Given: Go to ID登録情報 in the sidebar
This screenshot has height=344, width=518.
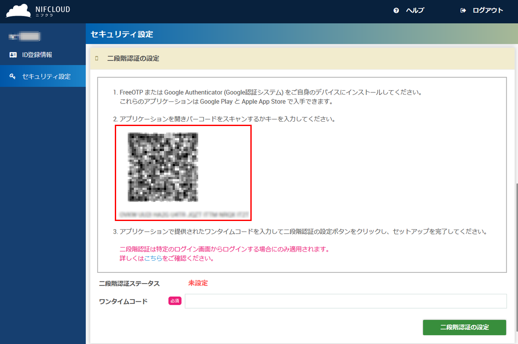Looking at the screenshot, I should pyautogui.click(x=37, y=55).
